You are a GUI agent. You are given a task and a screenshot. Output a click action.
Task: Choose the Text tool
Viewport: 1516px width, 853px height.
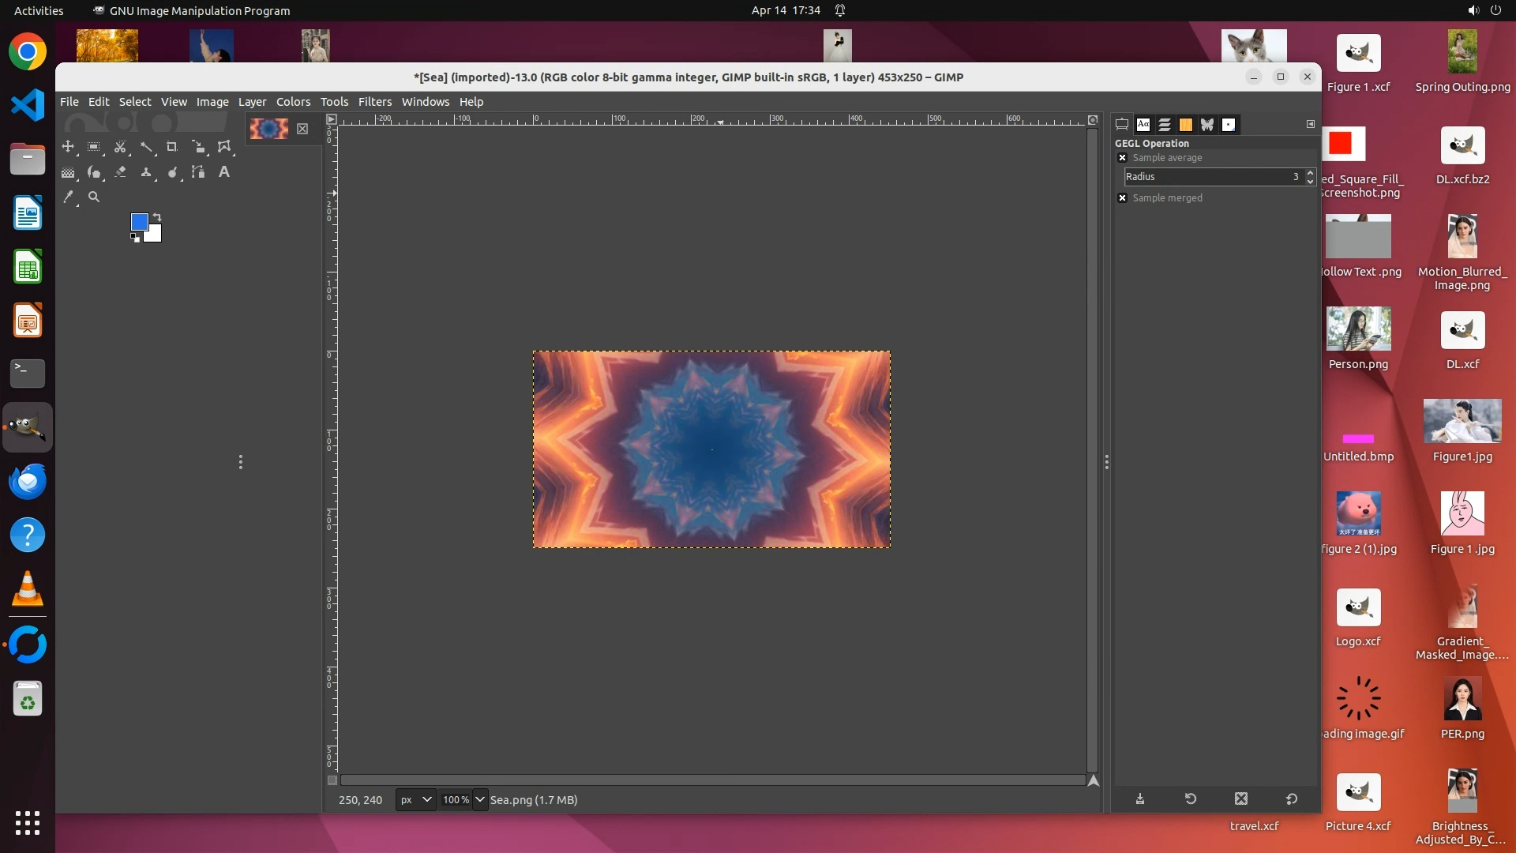tap(224, 172)
